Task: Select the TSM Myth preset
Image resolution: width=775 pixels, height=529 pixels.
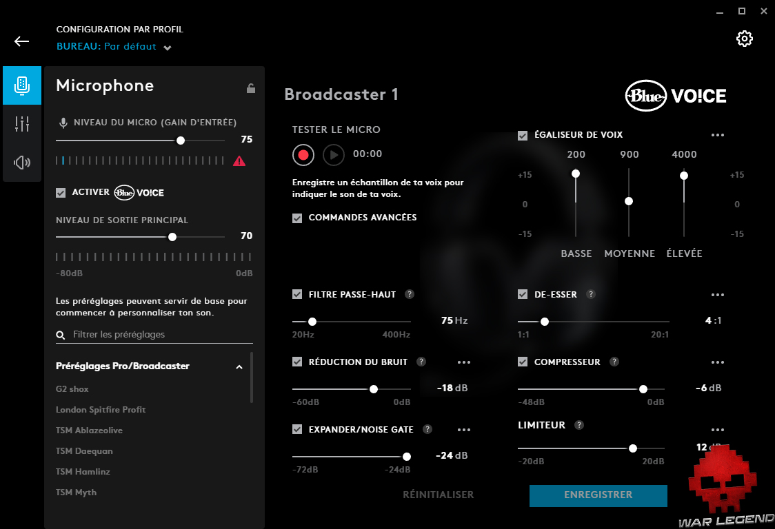Action: (x=75, y=492)
